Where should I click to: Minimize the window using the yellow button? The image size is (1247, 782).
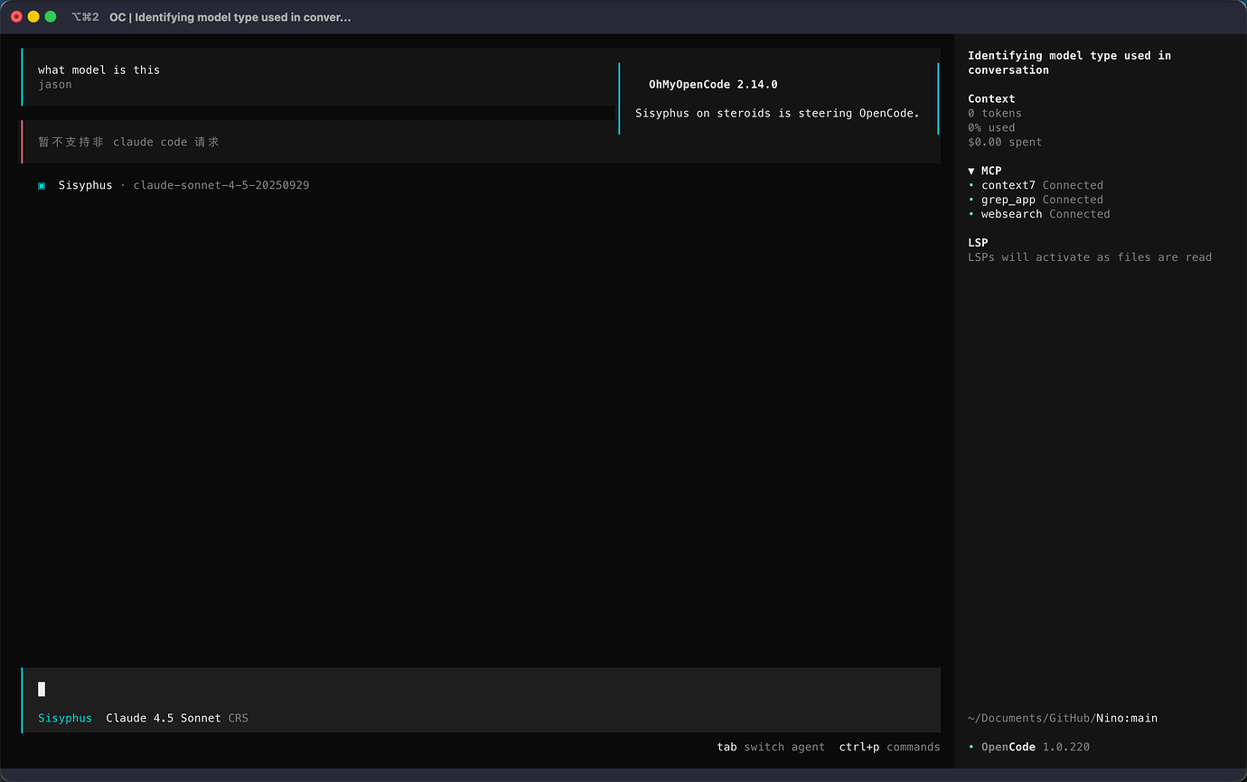[x=33, y=16]
